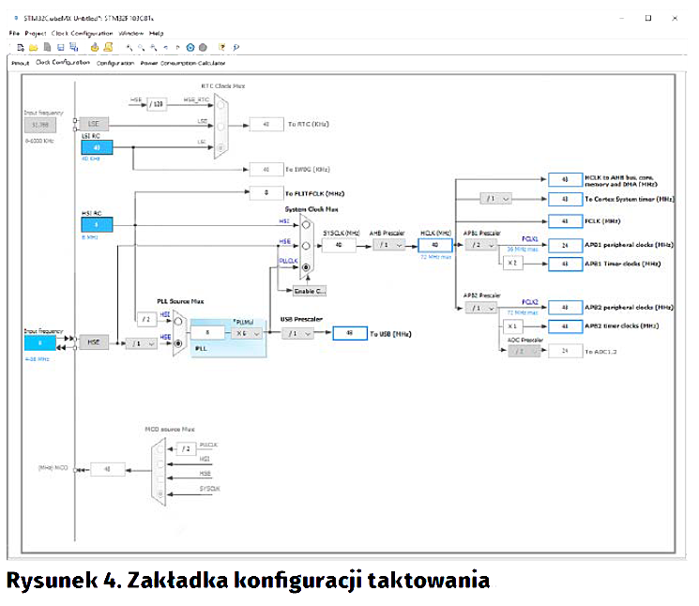Click the Save Project toolbar icon

click(60, 47)
